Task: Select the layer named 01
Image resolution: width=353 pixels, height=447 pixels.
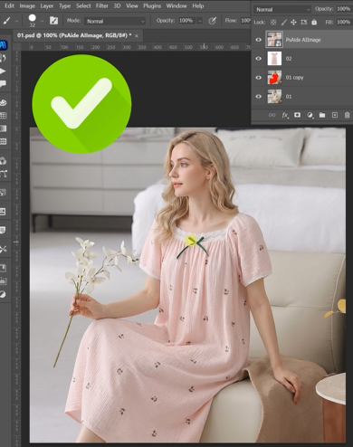Action: point(289,97)
